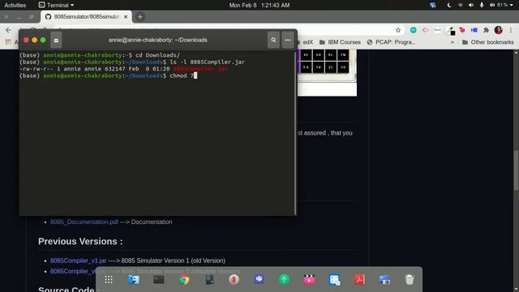Open the Trash in the dock

pyautogui.click(x=410, y=280)
